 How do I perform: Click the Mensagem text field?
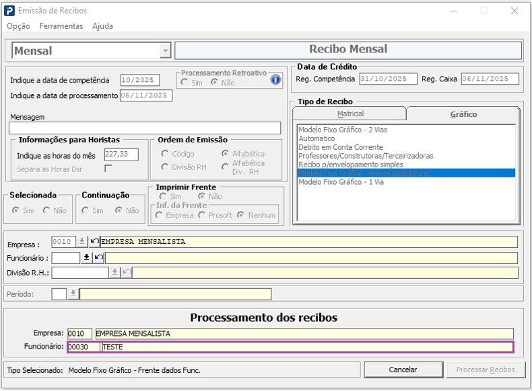145,128
